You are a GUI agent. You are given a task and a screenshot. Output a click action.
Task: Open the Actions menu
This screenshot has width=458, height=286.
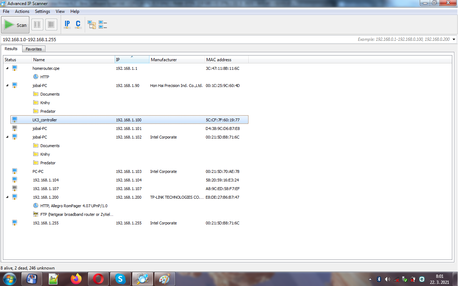tap(22, 11)
